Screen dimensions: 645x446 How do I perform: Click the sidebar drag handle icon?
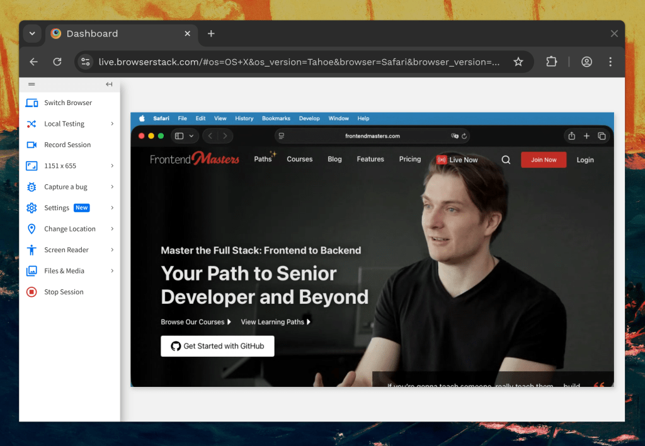[31, 84]
